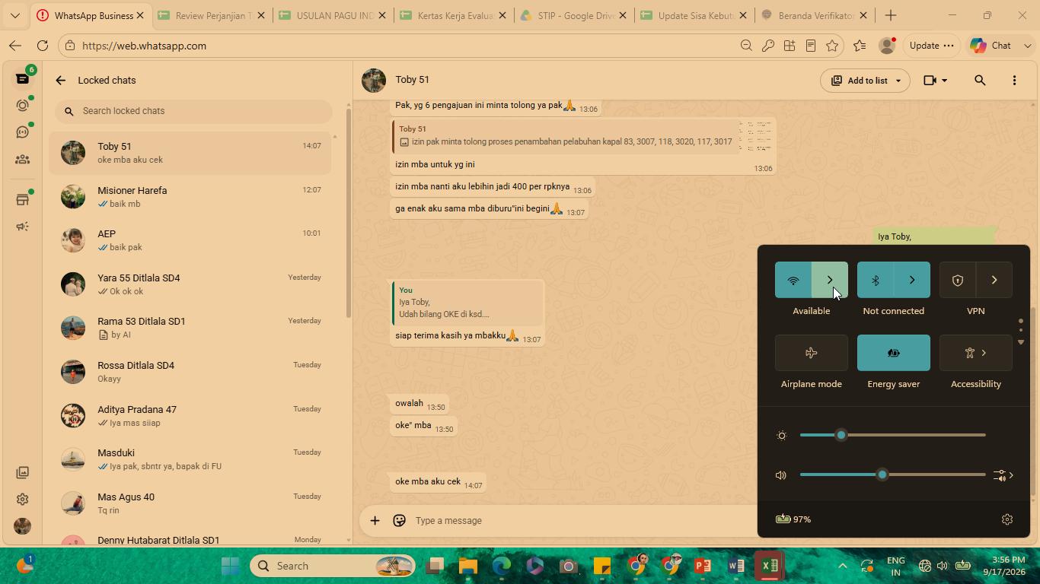
Task: Expand the Add to list dropdown
Action: pyautogui.click(x=898, y=81)
